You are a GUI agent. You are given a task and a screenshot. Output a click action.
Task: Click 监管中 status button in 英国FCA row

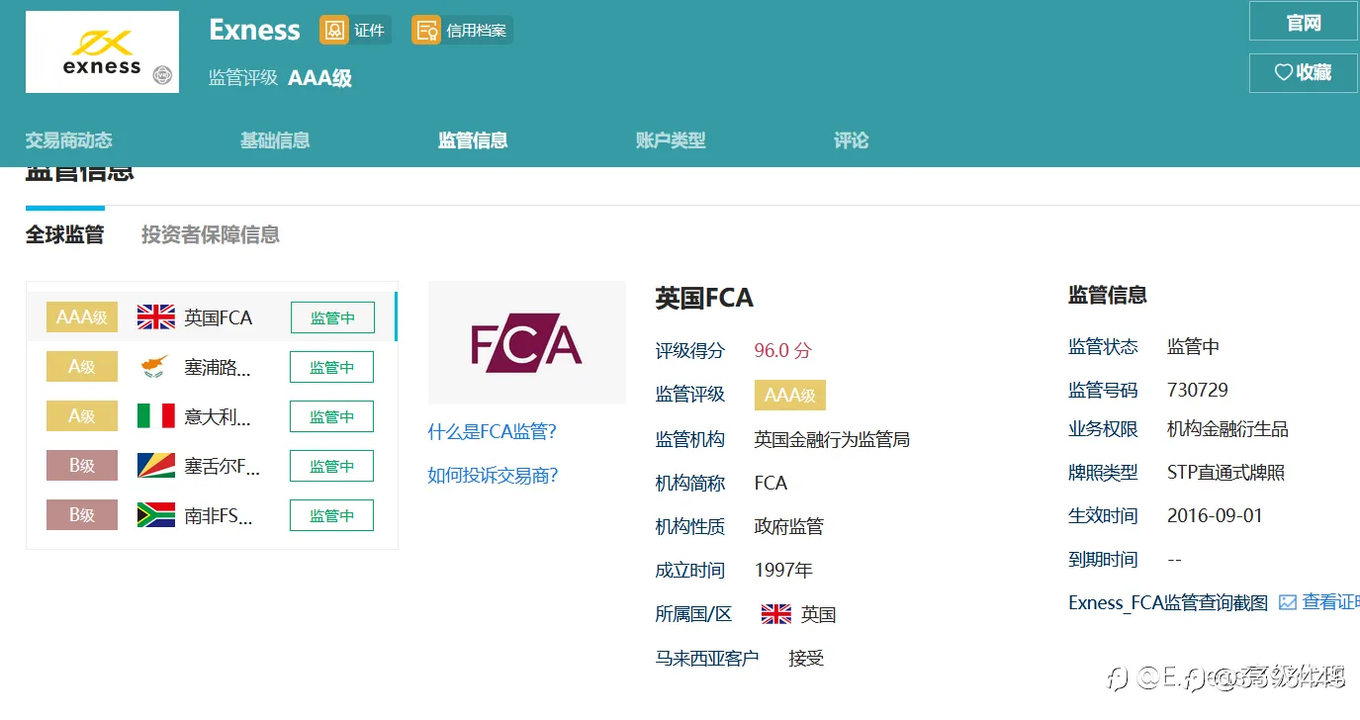(332, 317)
